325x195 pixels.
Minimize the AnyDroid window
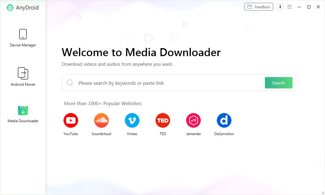coord(299,7)
